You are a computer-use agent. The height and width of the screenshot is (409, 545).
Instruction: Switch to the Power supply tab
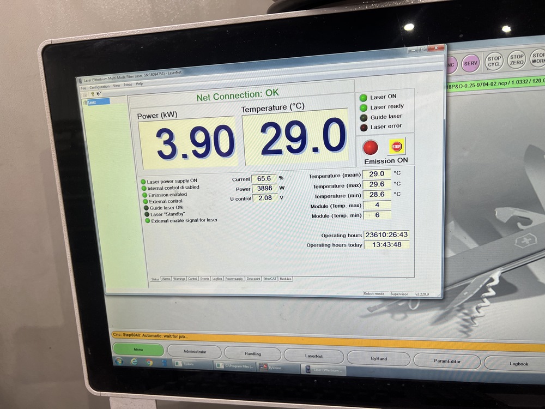coord(234,279)
